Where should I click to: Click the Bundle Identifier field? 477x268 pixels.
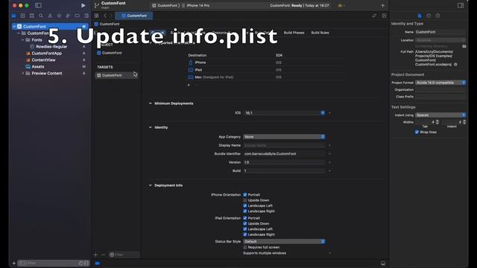point(284,154)
